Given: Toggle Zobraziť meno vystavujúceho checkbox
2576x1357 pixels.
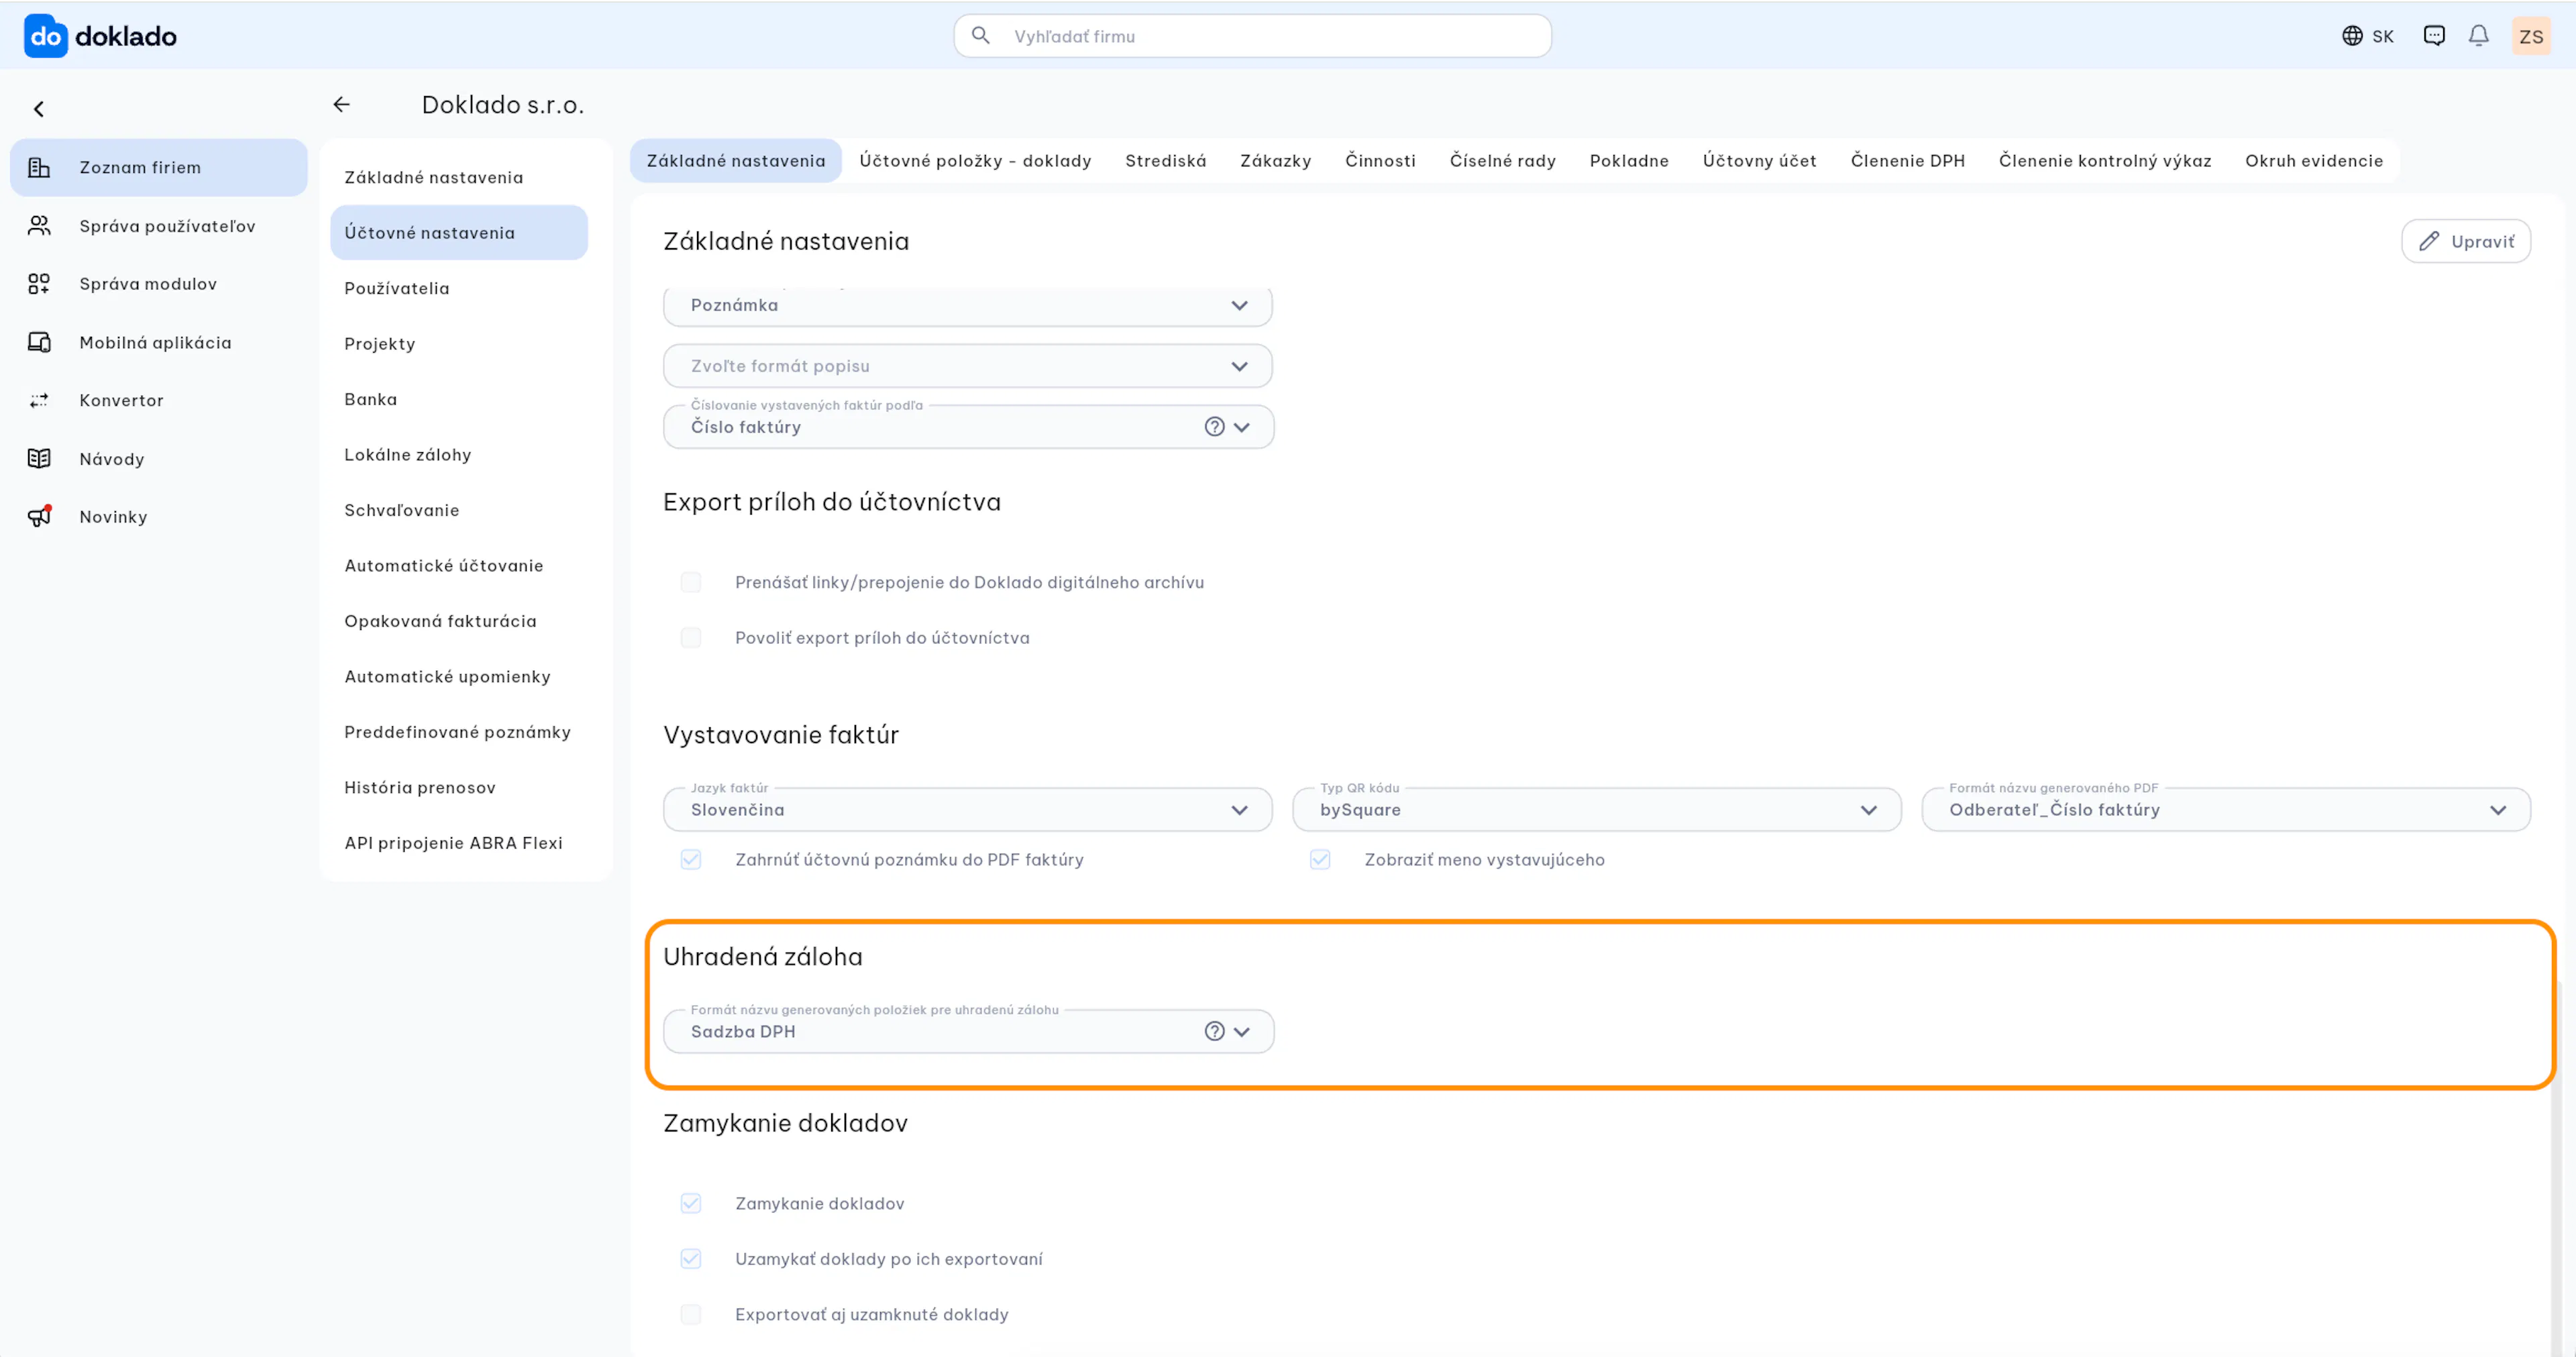Looking at the screenshot, I should tap(1320, 859).
